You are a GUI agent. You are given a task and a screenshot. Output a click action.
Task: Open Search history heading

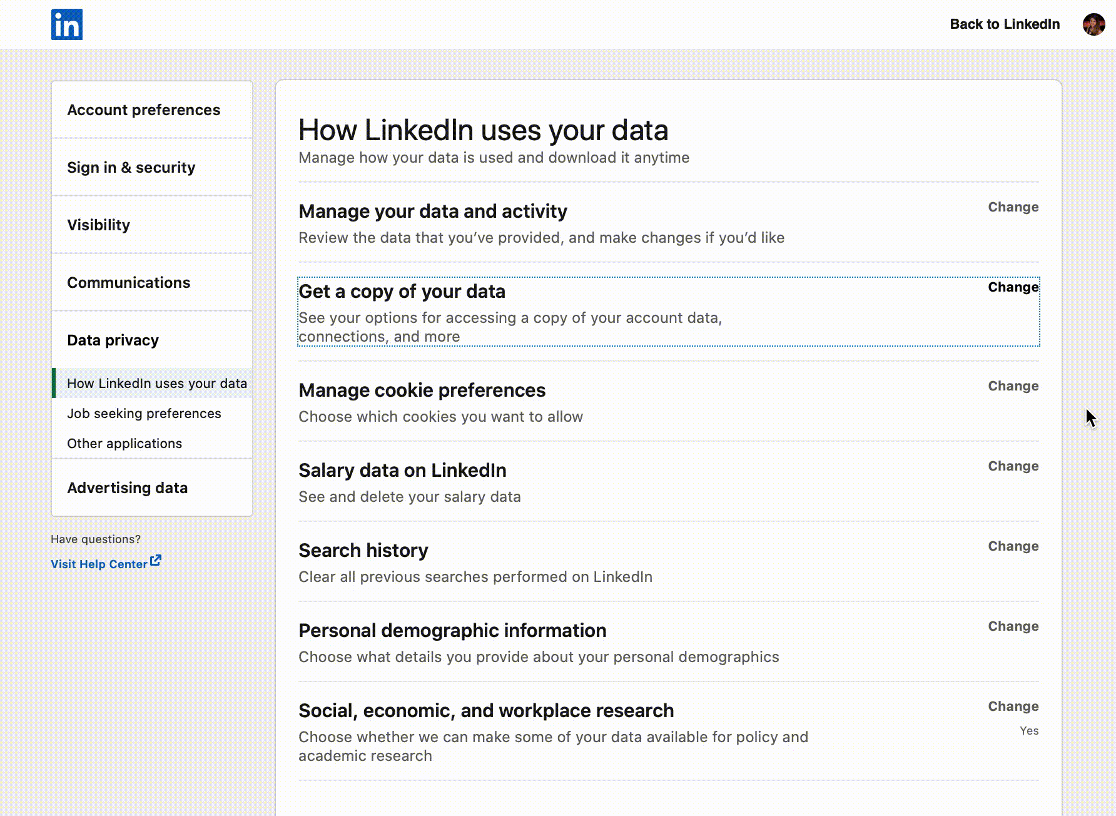click(x=363, y=551)
